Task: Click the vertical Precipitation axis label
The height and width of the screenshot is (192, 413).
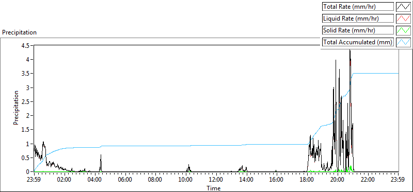Action: click(x=16, y=108)
